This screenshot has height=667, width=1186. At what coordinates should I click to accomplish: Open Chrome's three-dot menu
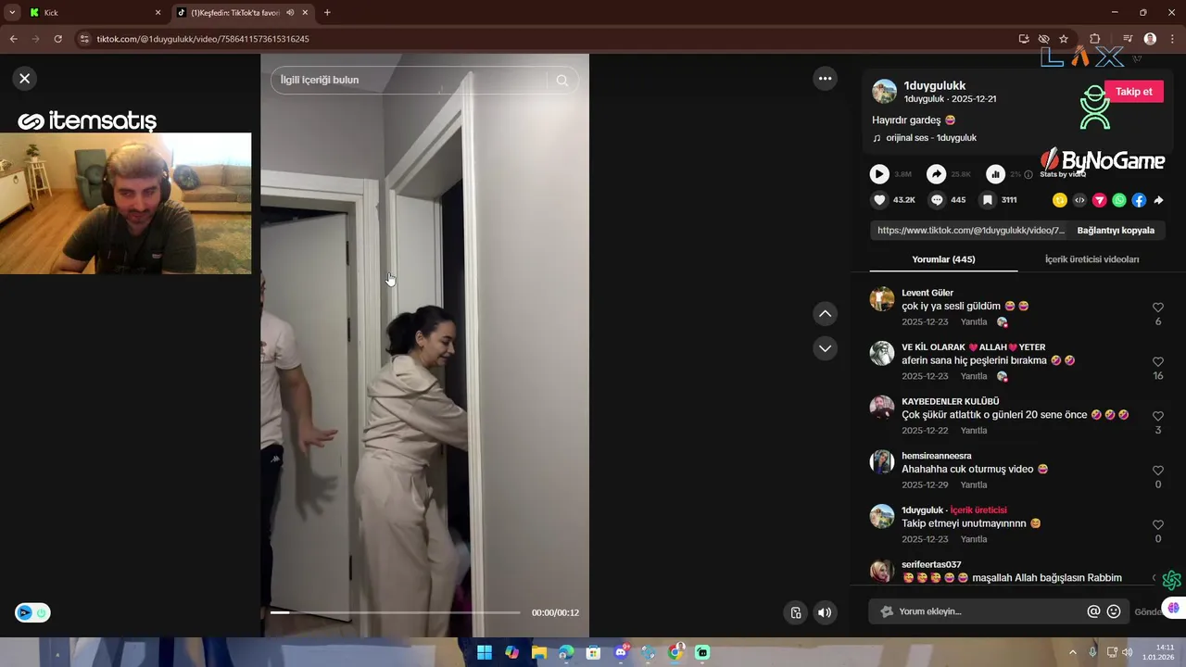(x=1173, y=39)
